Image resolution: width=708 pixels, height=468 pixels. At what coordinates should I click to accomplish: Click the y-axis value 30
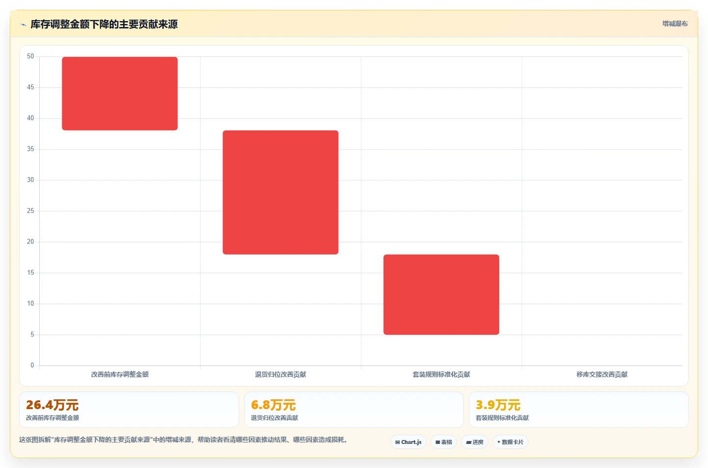click(30, 180)
